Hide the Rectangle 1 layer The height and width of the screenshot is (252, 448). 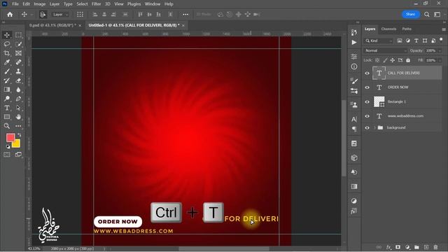coord(367,101)
